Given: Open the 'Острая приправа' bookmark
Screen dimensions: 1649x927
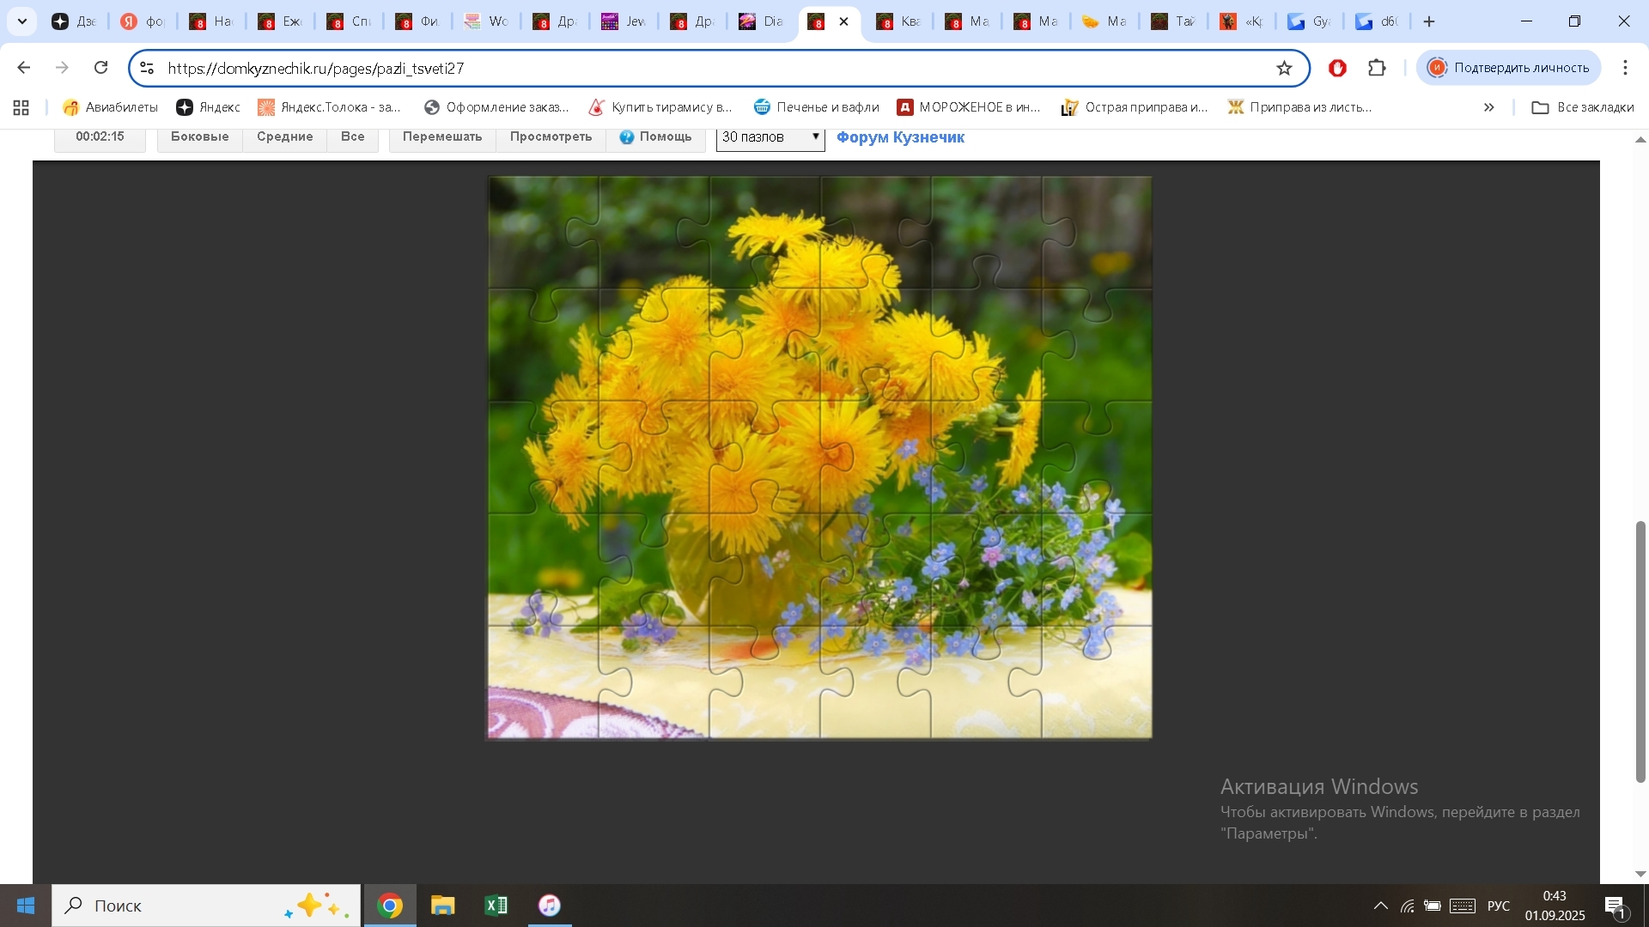Looking at the screenshot, I should (x=1135, y=107).
